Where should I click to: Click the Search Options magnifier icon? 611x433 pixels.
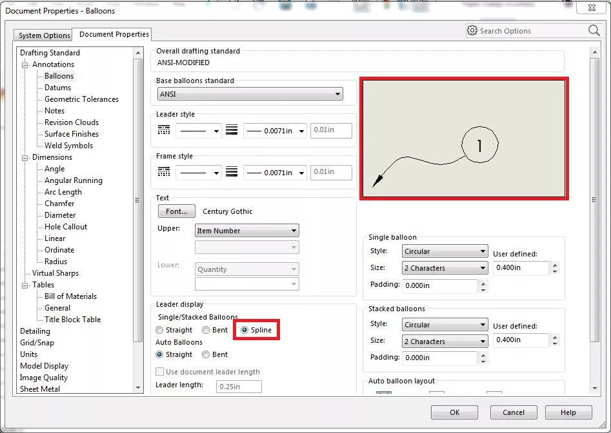click(x=594, y=30)
